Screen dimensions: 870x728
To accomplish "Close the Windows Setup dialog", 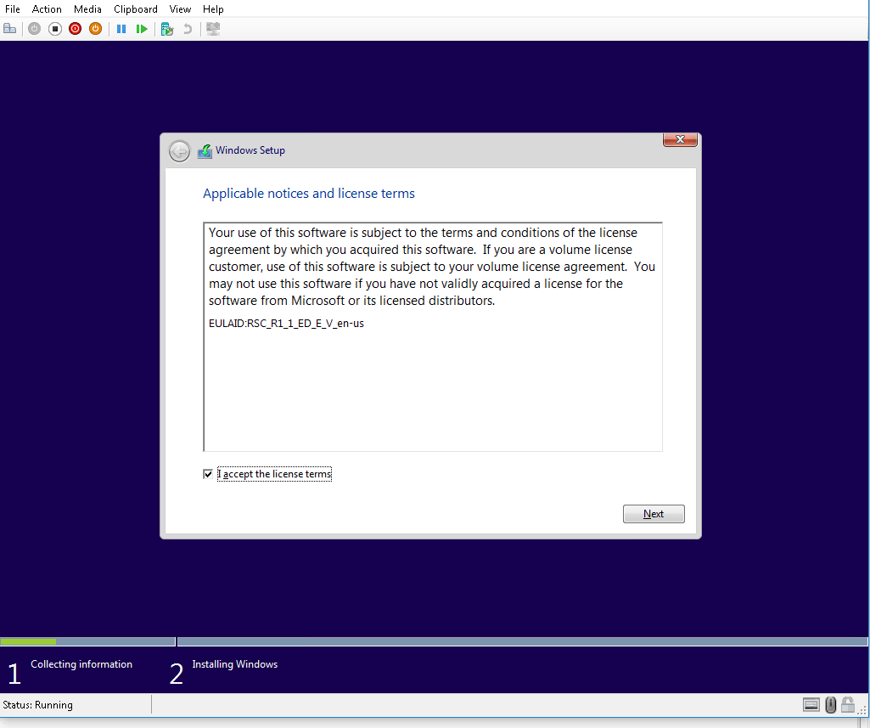I will [x=680, y=139].
